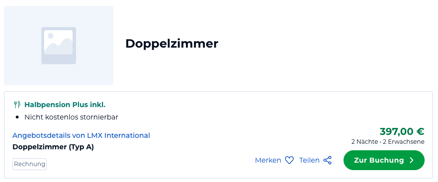Click the Halbpension Plus inkl. label

65,105
